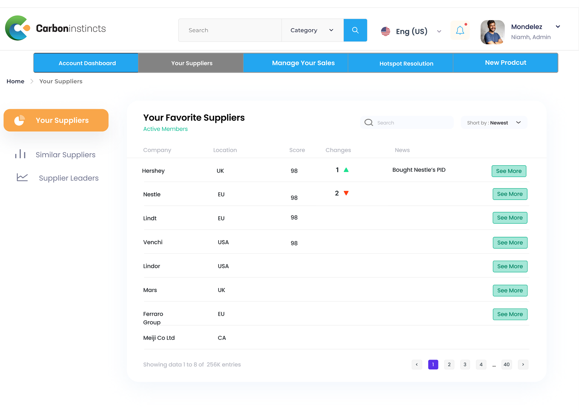Click the Venchi company name
The image size is (579, 410).
[153, 242]
